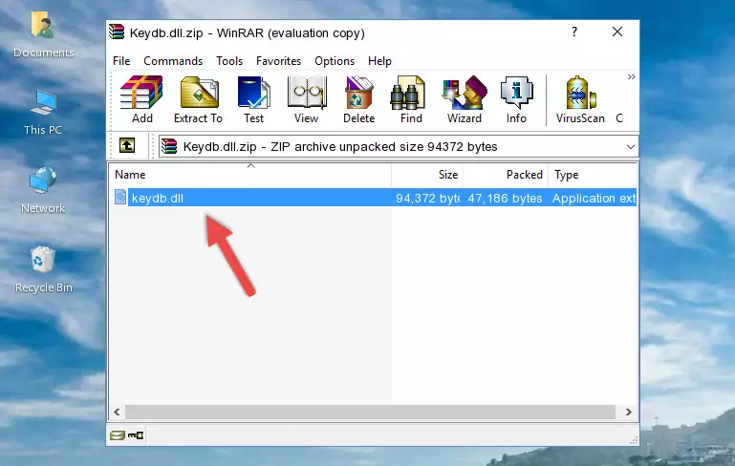Open the Options menu
This screenshot has height=466, width=735.
[x=335, y=61]
